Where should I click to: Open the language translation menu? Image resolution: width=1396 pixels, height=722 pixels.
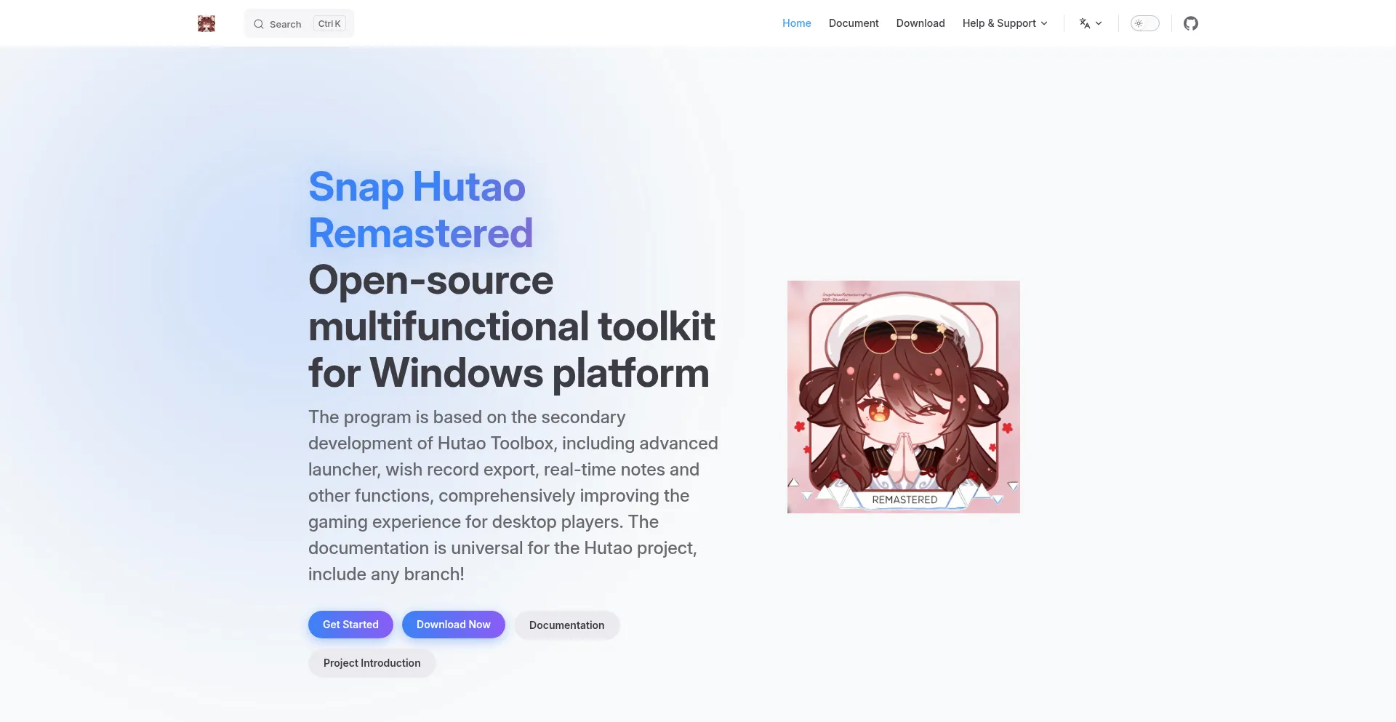click(1091, 23)
